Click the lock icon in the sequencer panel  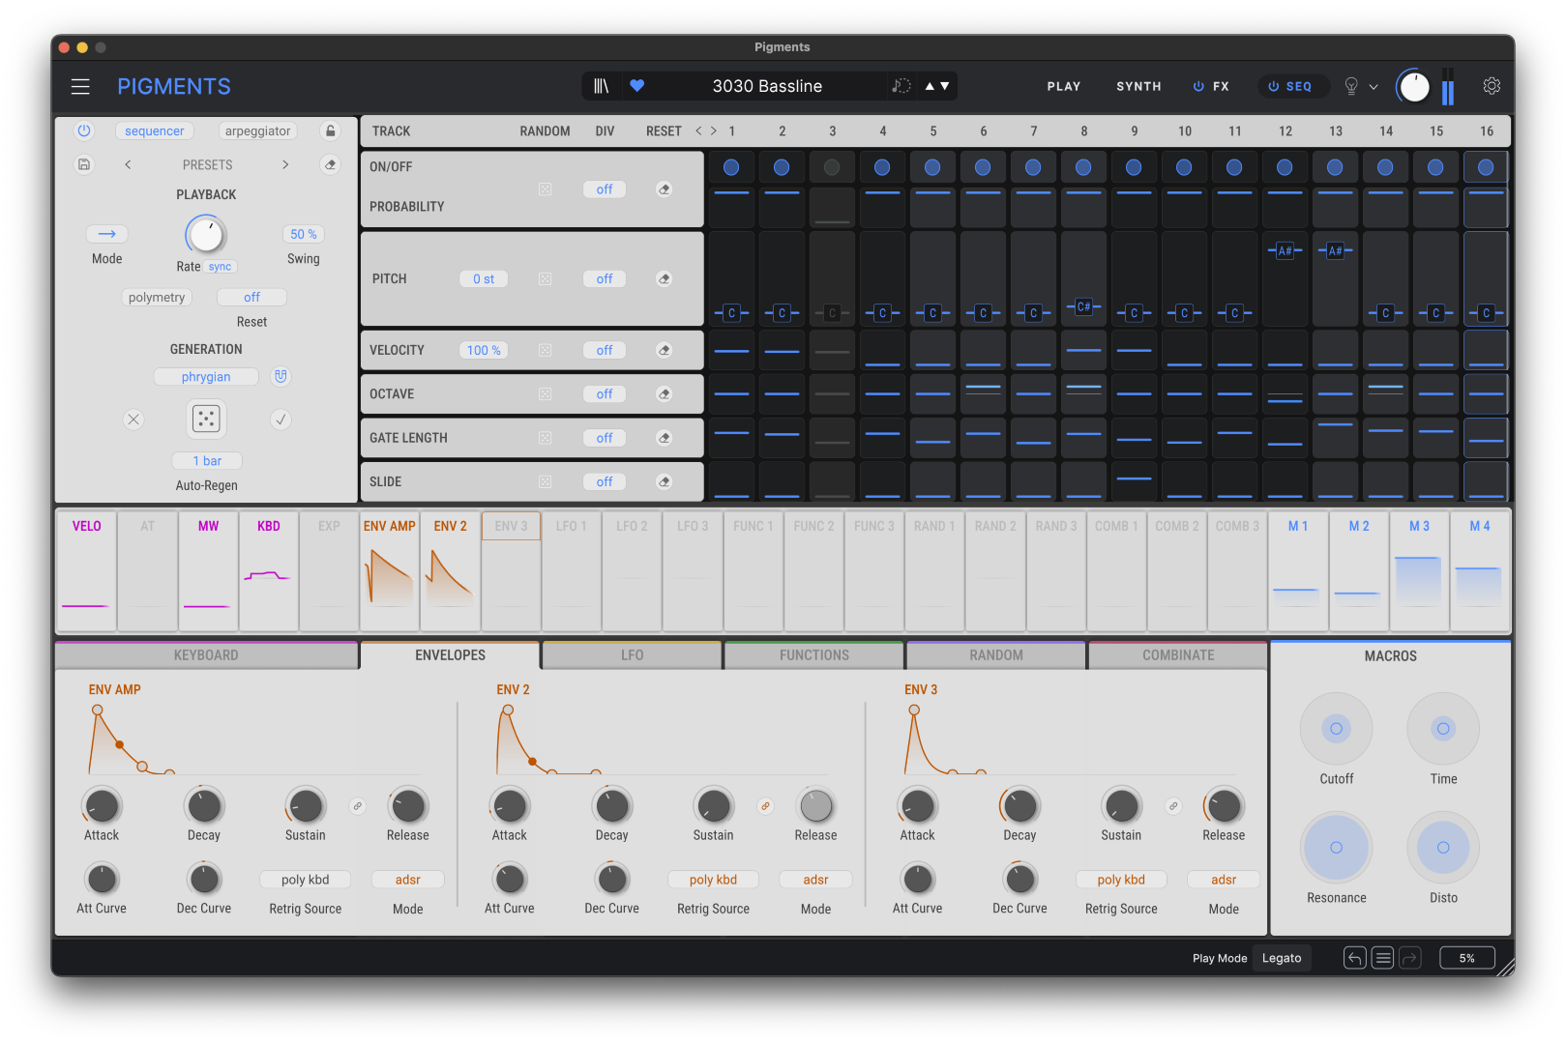click(330, 130)
